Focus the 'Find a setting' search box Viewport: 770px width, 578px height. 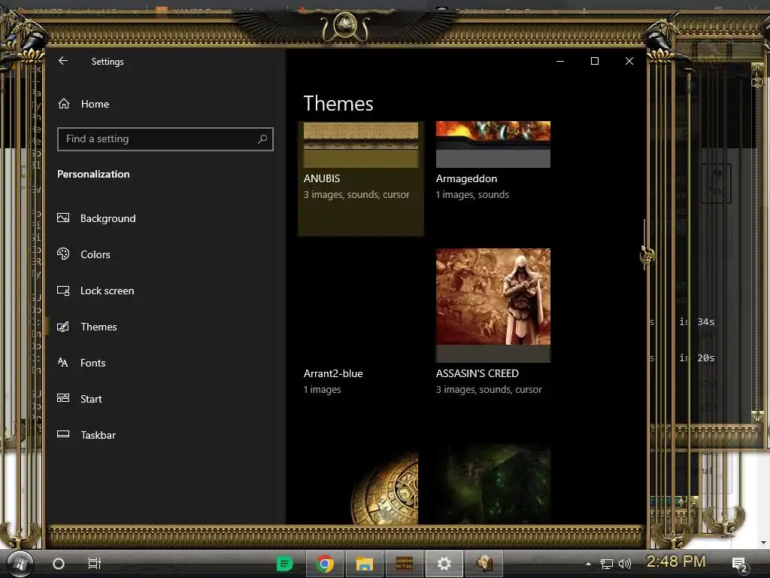(165, 139)
